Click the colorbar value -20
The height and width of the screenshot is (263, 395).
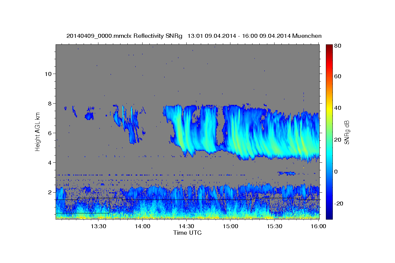[339, 203]
